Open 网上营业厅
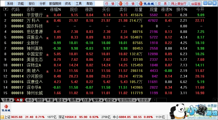This screenshot has width=218, height=120. [179, 4]
